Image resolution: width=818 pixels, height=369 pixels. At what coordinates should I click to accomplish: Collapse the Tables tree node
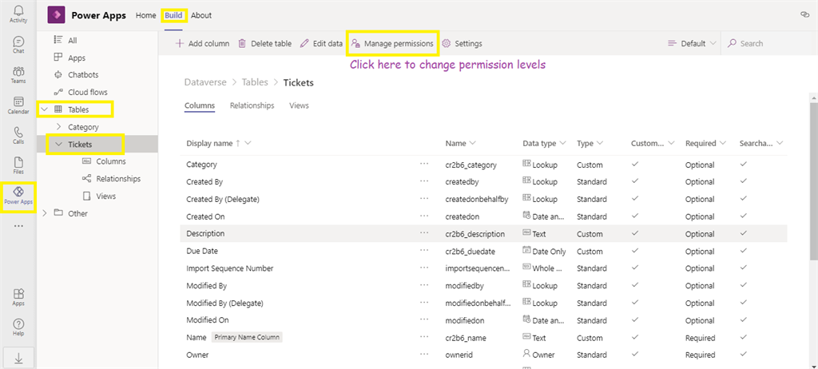(45, 109)
